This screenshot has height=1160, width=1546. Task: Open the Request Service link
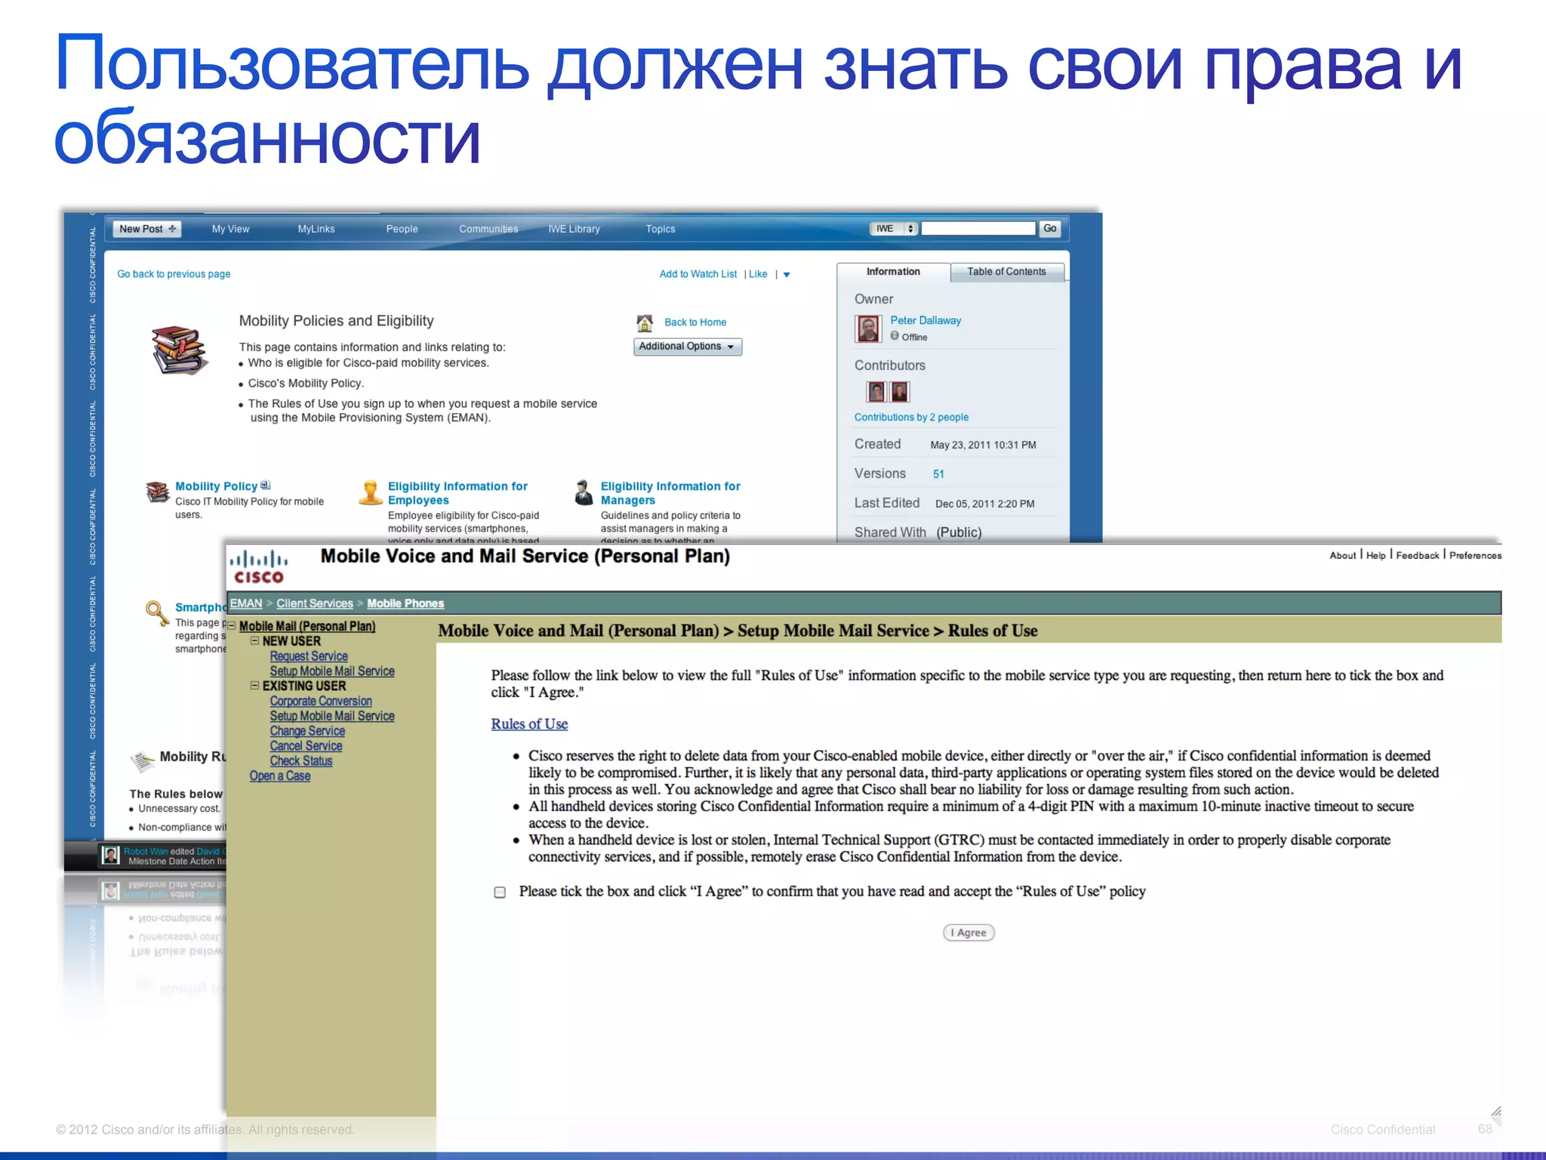point(309,656)
